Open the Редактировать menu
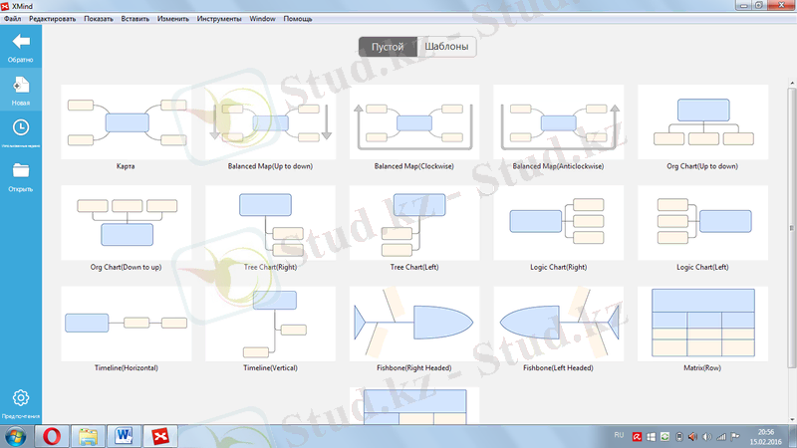Screen dimensions: 797x448 53,19
